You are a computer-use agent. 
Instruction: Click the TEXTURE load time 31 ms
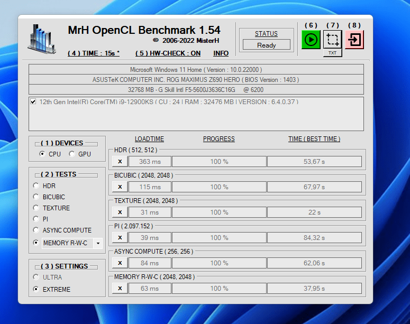[x=150, y=212]
